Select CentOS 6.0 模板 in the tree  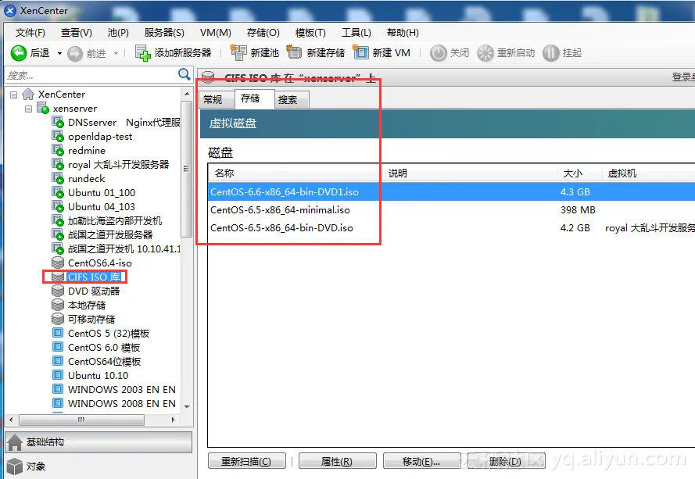[104, 348]
